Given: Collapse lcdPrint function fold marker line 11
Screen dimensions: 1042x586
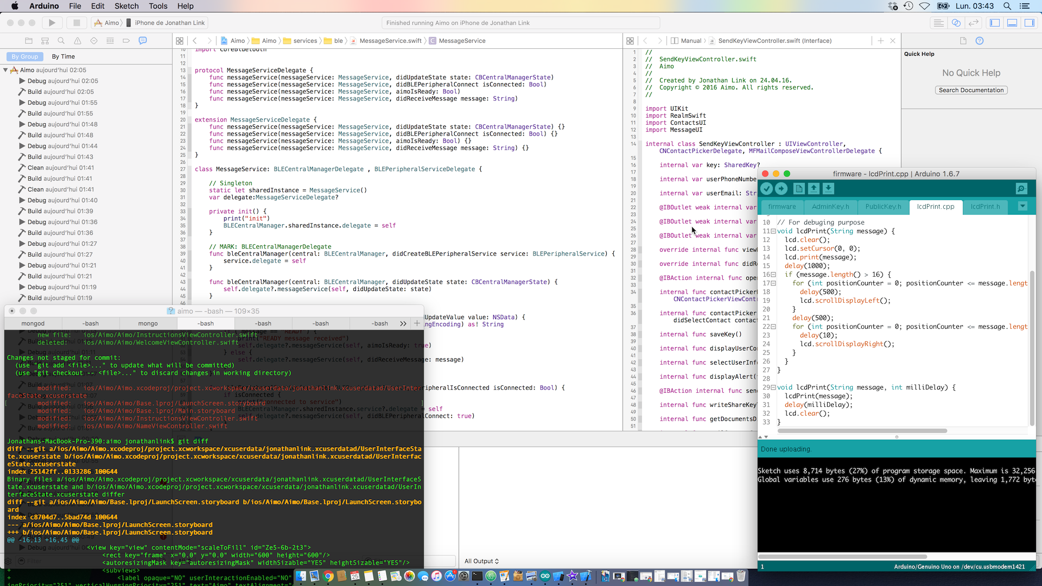Looking at the screenshot, I should pyautogui.click(x=773, y=231).
